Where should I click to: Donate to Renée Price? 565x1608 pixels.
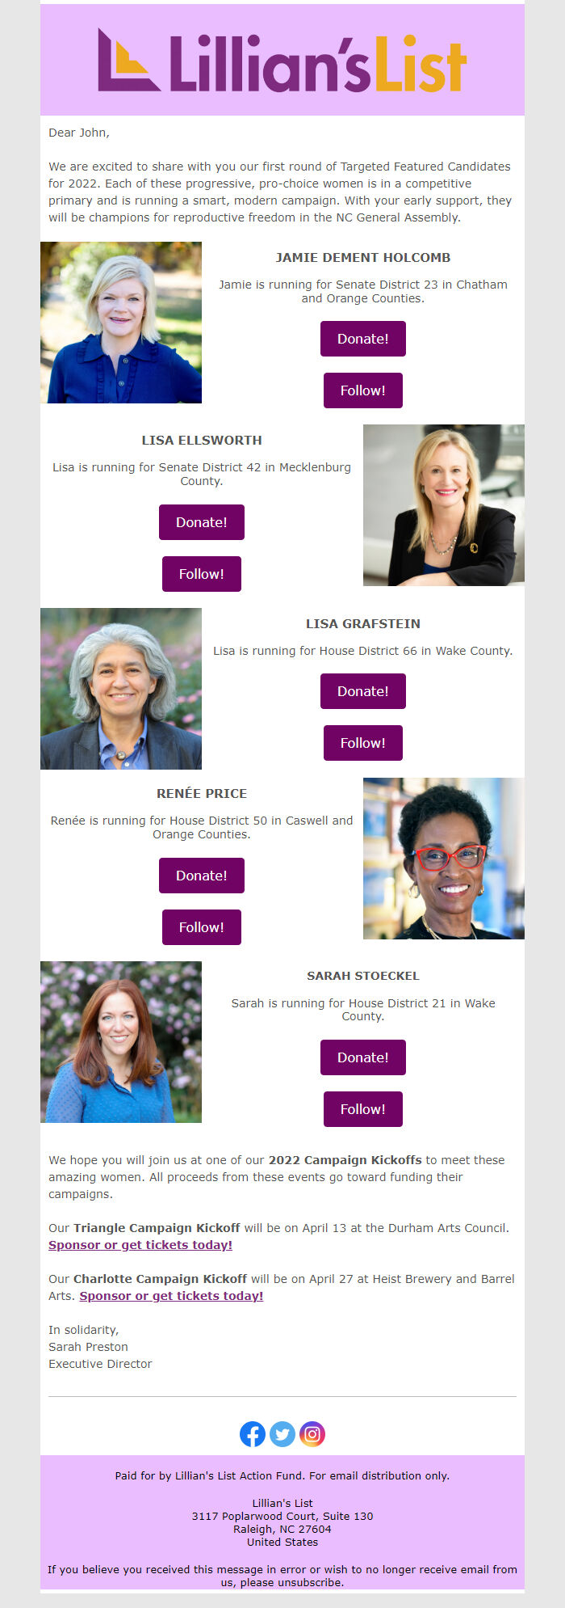[x=202, y=876]
